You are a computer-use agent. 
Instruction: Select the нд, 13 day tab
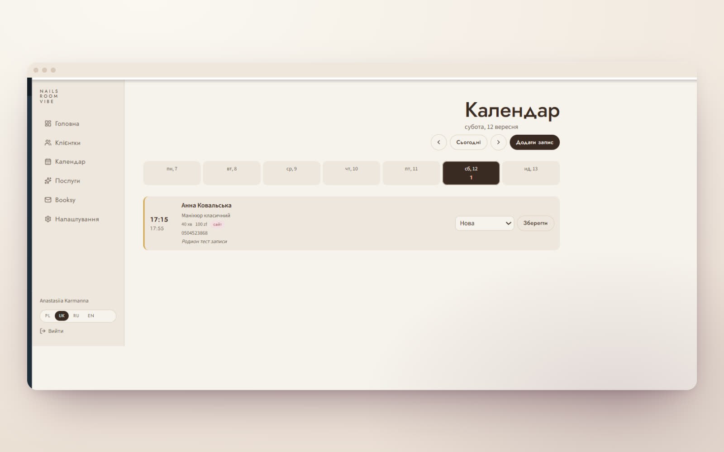click(x=531, y=173)
